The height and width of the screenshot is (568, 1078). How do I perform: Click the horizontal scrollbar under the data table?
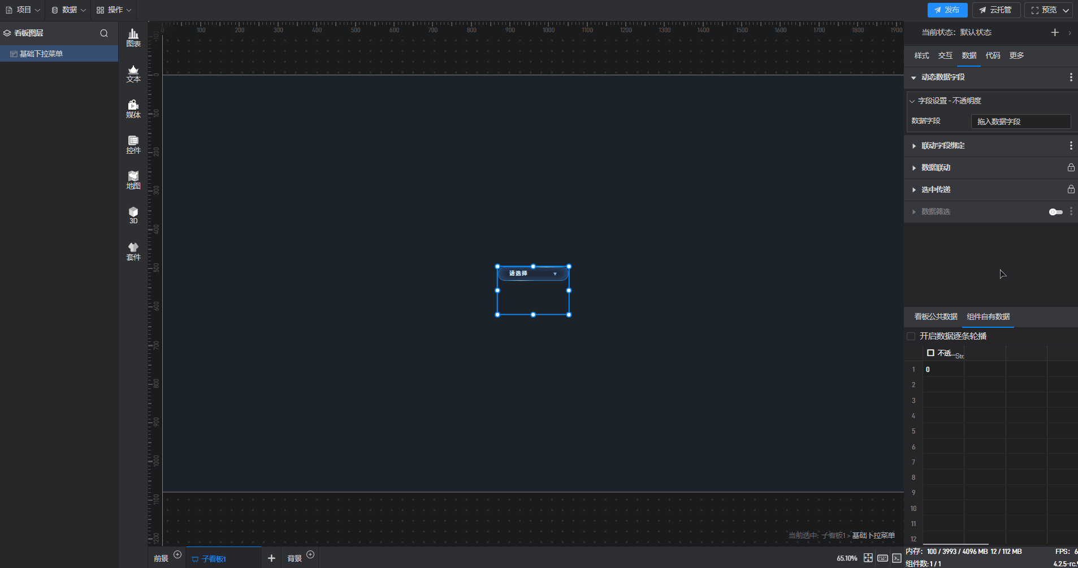tap(956, 544)
